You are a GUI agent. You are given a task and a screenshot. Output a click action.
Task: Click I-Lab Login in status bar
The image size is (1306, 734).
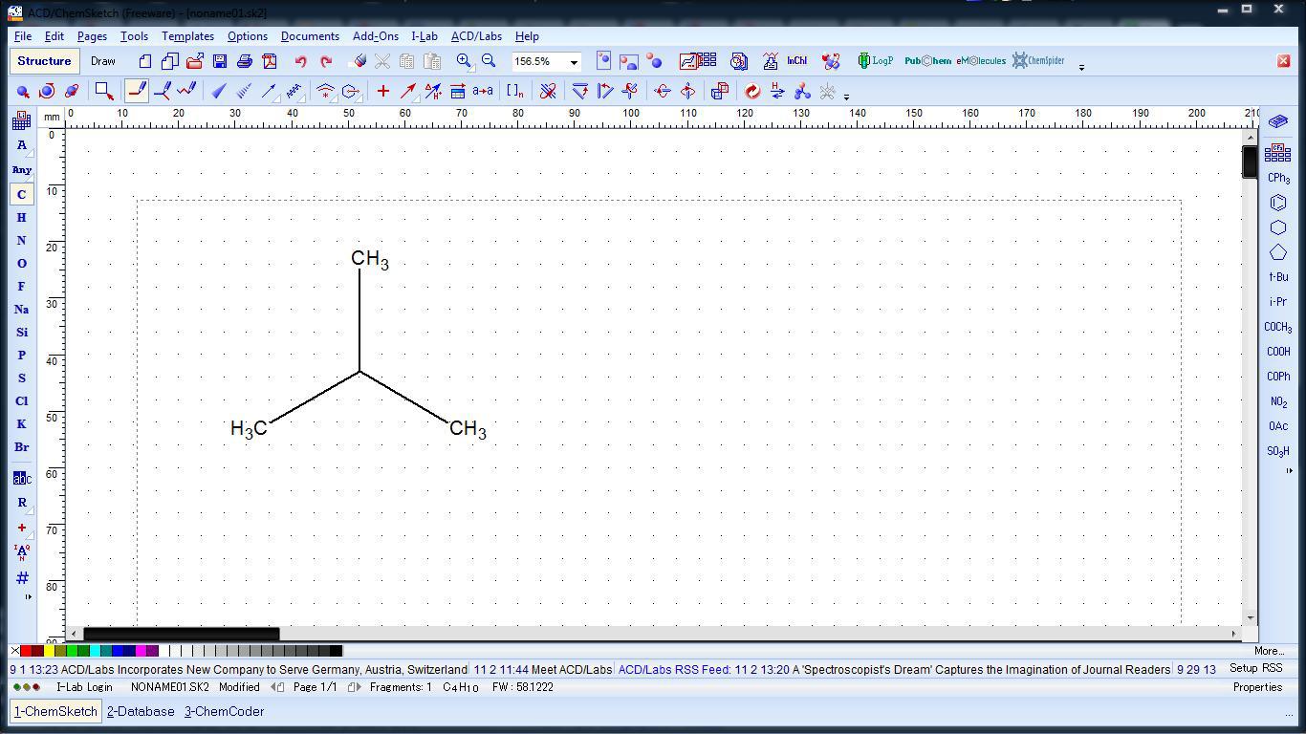(x=84, y=687)
